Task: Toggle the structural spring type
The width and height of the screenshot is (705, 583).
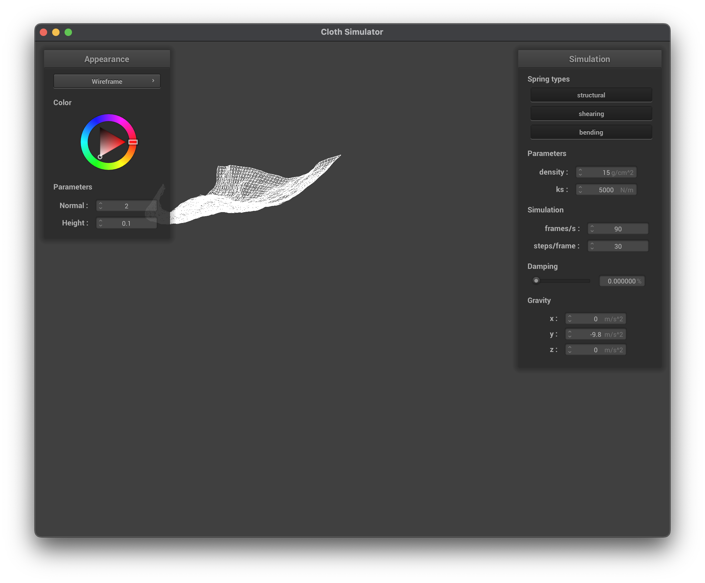Action: coord(591,95)
